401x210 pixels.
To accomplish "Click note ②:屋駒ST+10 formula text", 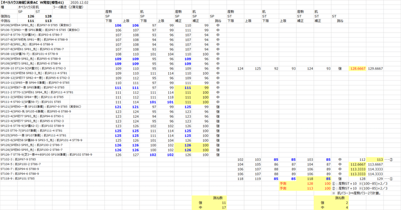I will tap(360, 188).
